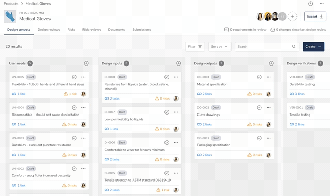Open the 2 links on DI-0008
The height and width of the screenshot is (196, 330).
coord(112,99)
